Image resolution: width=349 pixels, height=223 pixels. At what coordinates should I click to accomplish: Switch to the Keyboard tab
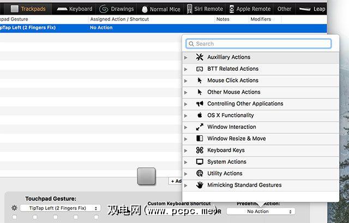[74, 9]
